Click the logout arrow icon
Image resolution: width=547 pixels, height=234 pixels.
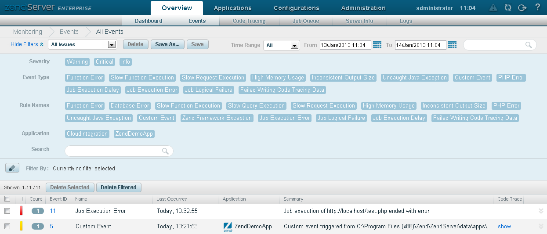(x=522, y=7)
